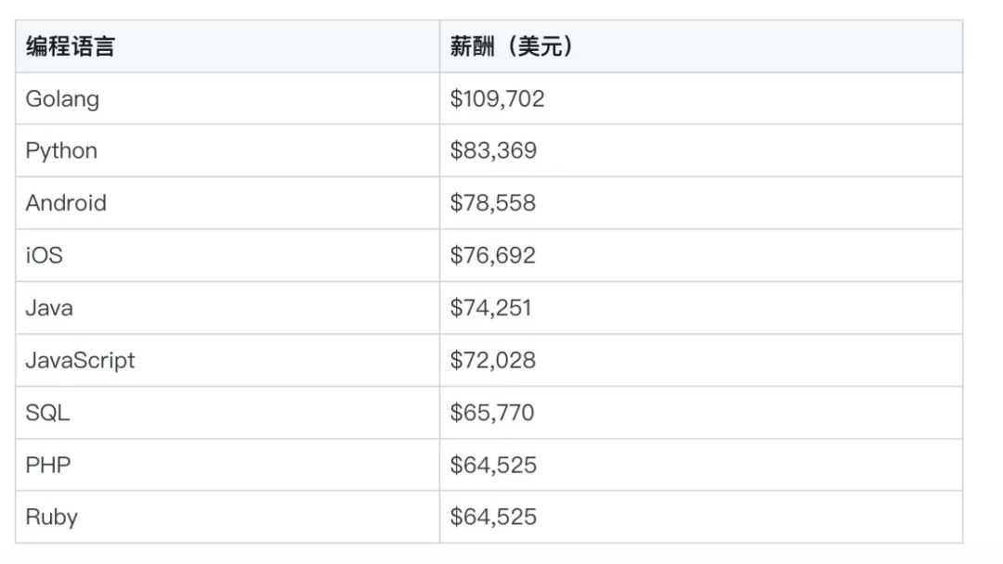Screen dimensions: 1003x564
Task: Click the Android language cell
Action: pos(228,203)
